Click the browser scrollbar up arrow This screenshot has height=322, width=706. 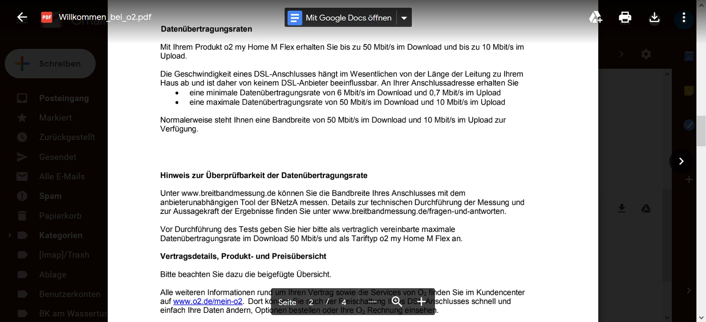[x=701, y=4]
